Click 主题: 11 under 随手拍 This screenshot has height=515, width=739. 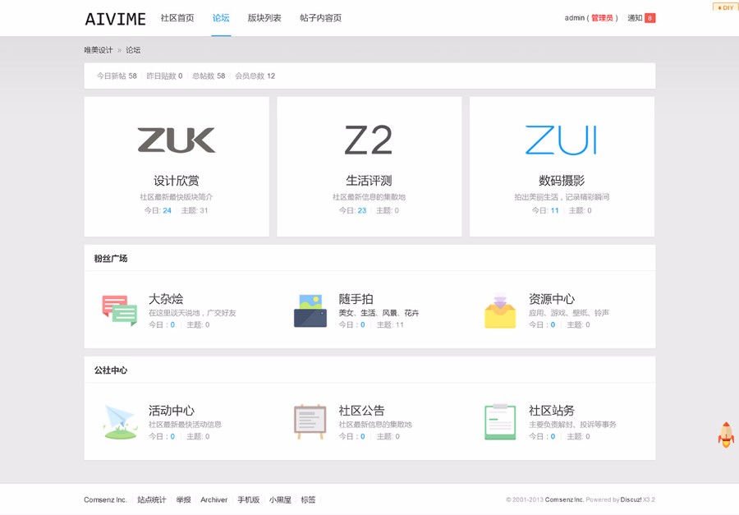(390, 324)
